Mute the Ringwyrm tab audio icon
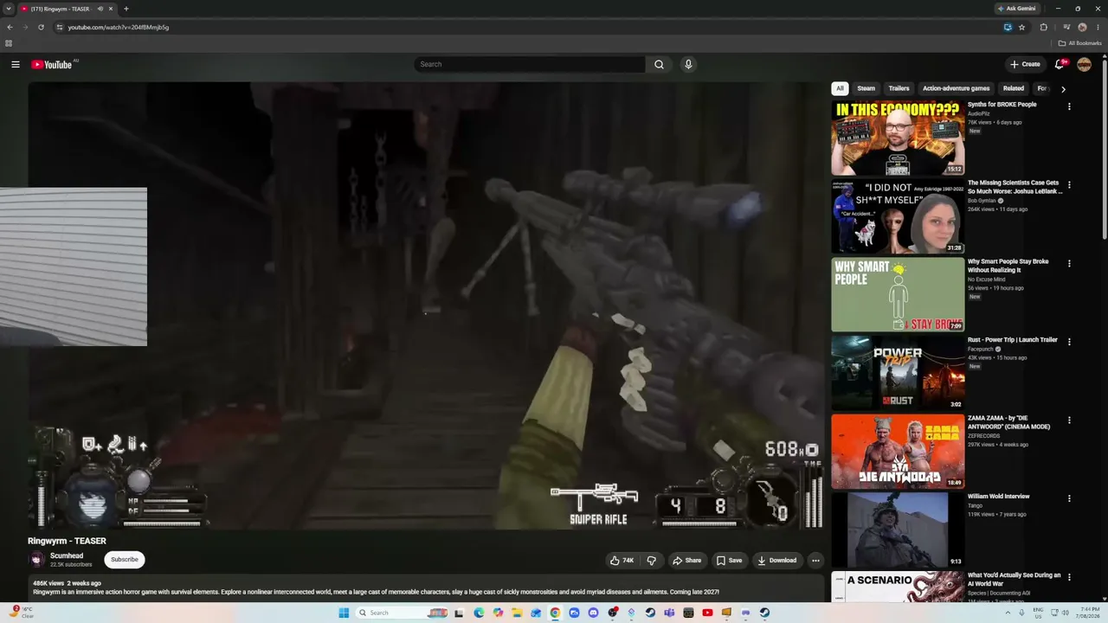Image resolution: width=1108 pixels, height=623 pixels. pos(100,9)
